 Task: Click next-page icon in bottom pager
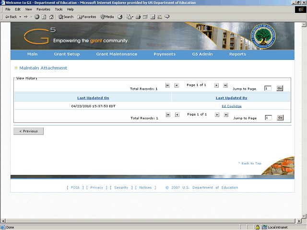pyautogui.click(x=217, y=115)
